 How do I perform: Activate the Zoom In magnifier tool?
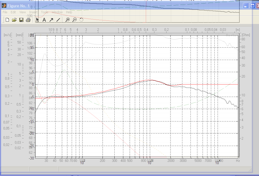(x=67, y=20)
